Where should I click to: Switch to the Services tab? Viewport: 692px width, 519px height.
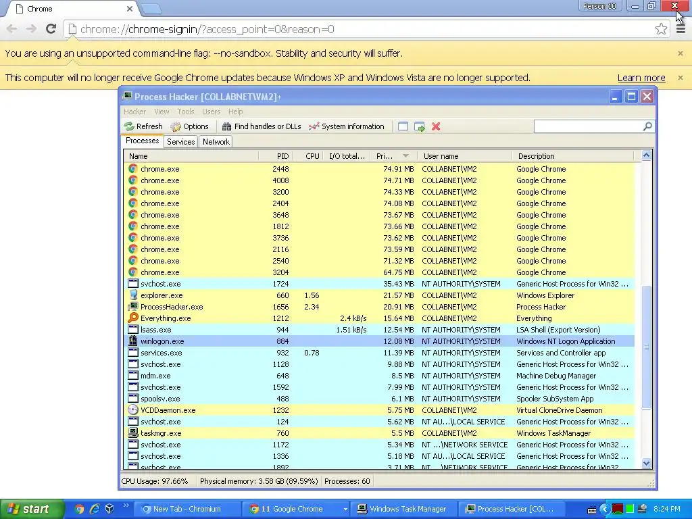click(180, 142)
